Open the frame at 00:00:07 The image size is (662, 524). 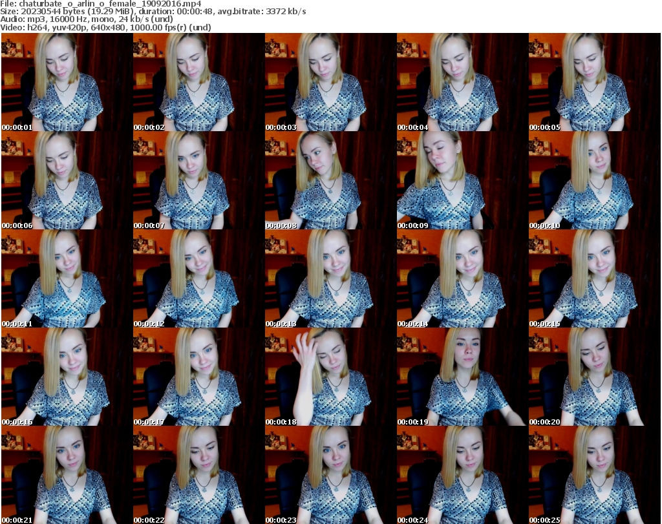click(199, 180)
